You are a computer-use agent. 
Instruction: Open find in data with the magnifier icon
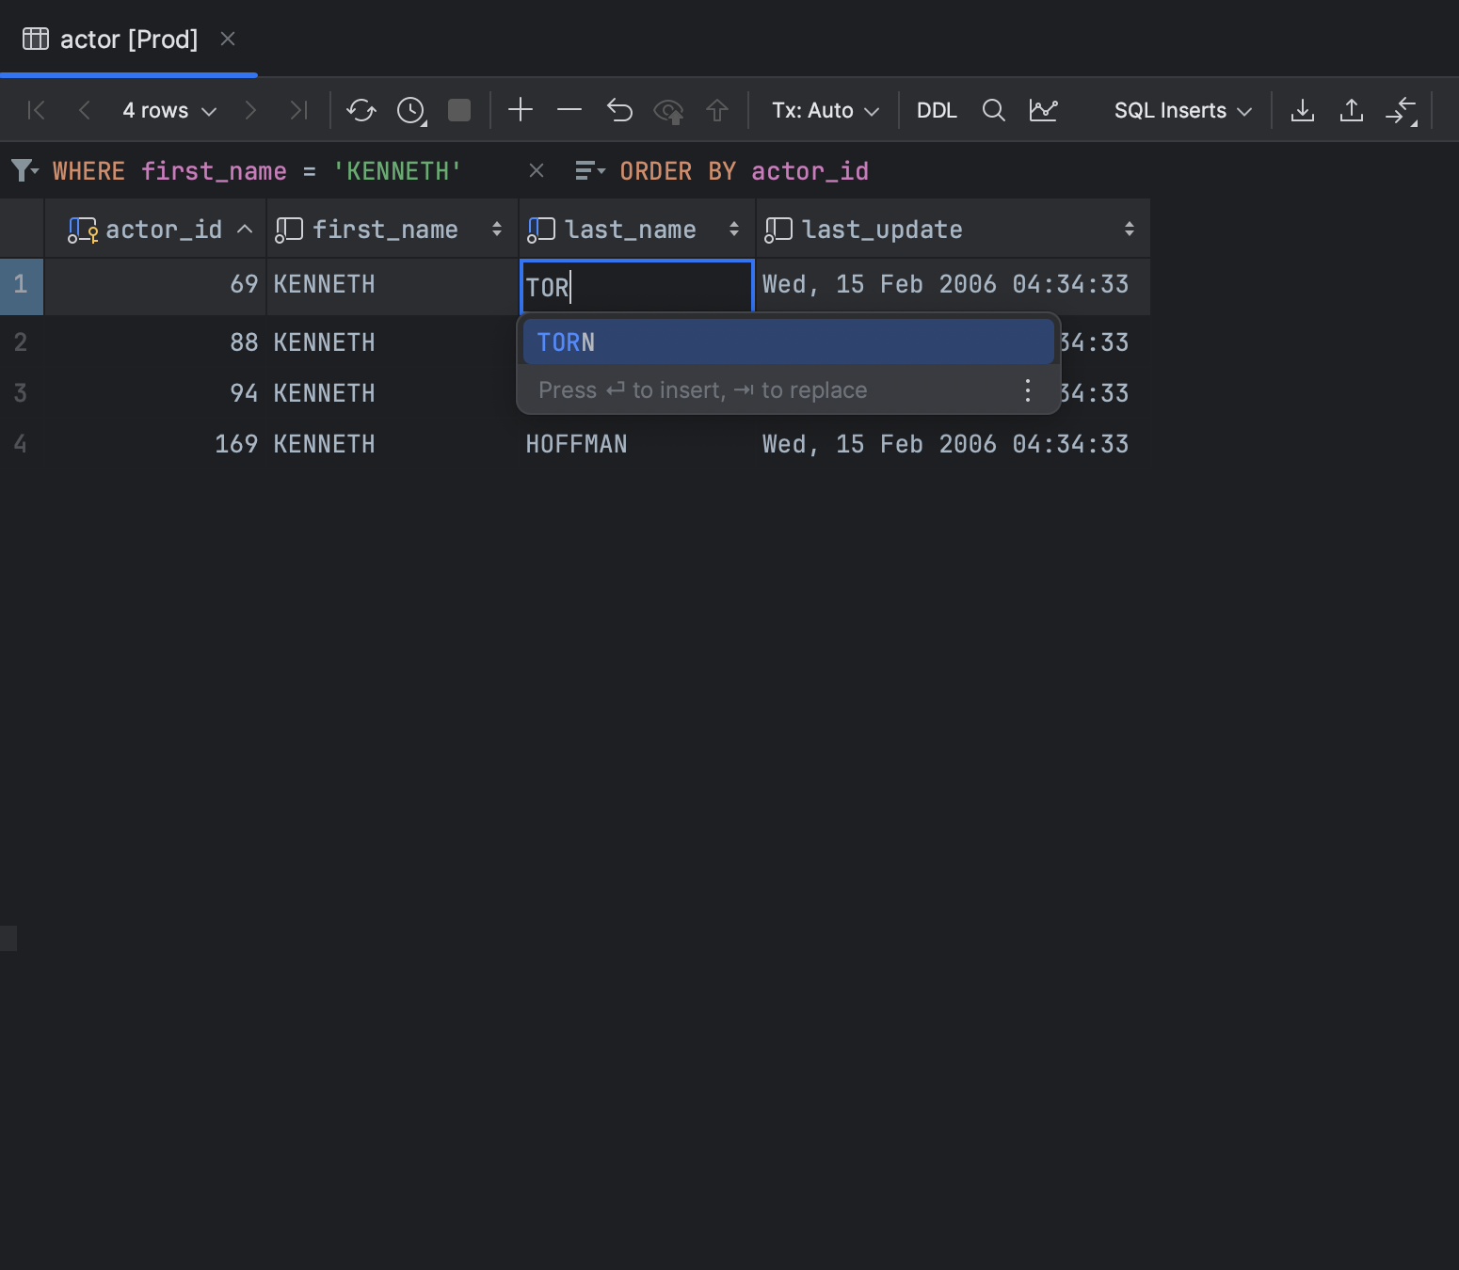993,110
